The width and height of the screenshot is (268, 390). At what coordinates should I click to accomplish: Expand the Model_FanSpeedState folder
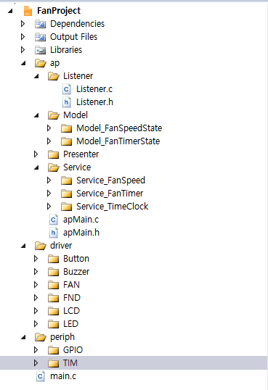tap(49, 128)
